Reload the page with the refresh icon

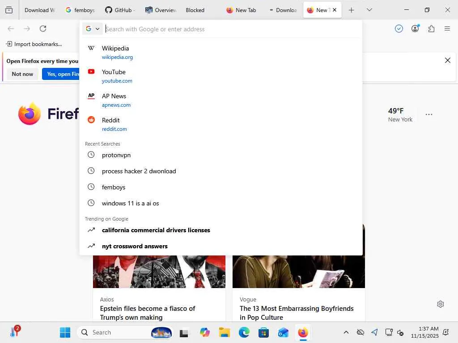[43, 29]
